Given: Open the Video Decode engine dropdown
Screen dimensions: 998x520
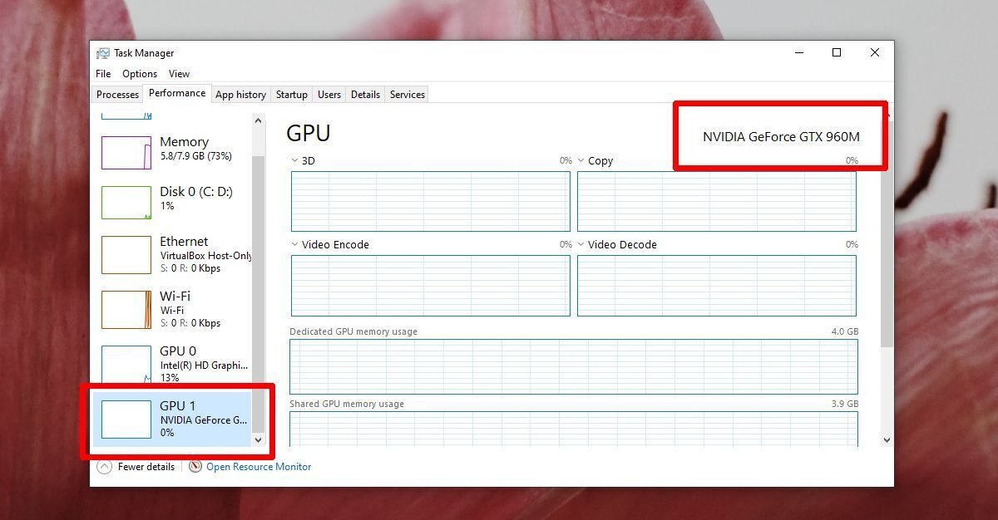Looking at the screenshot, I should tap(581, 245).
